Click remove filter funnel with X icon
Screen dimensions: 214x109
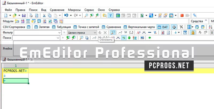155,33
